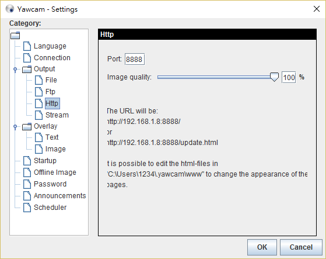Screen dimensions: 326x259
Task: Collapse the Output tree node
Action: click(15, 69)
